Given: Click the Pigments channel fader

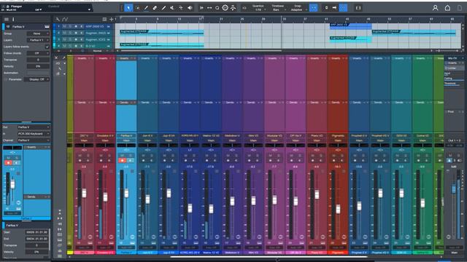Looking at the screenshot, I should (338, 209).
